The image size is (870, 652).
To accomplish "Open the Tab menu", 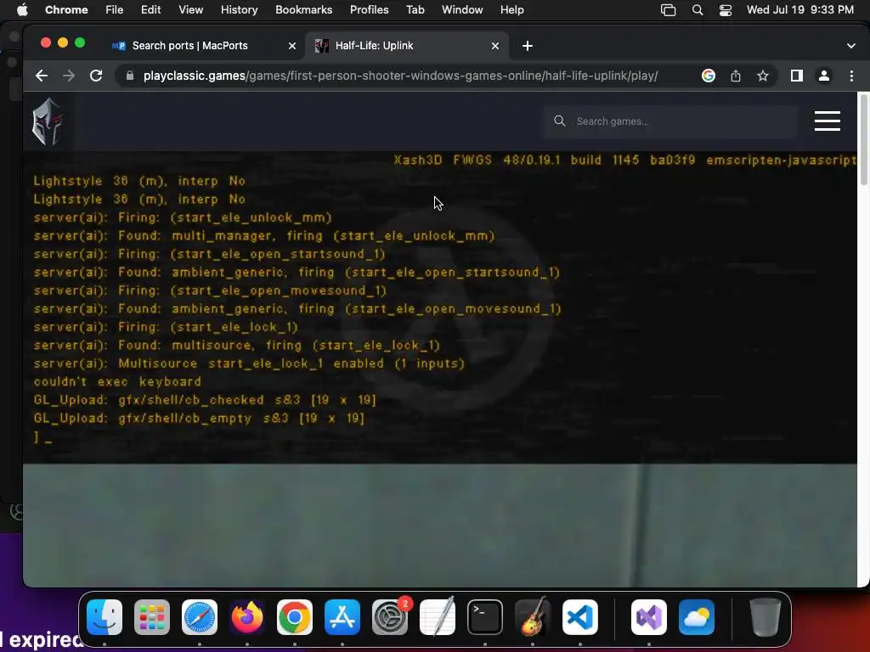I will (415, 10).
